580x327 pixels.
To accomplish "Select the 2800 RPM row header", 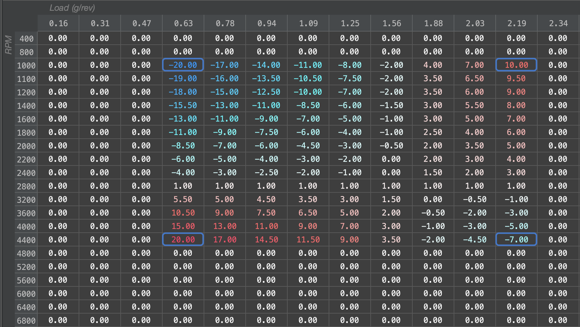I will click(x=26, y=186).
